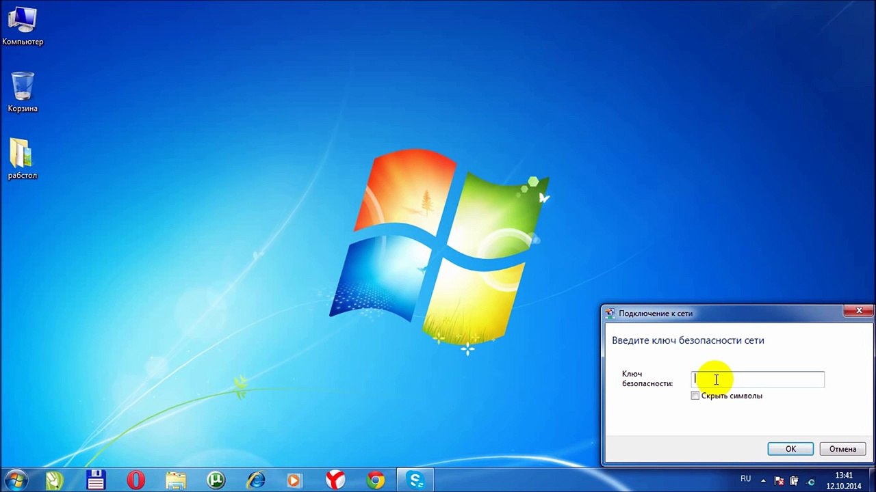Open the floppy disk taskbar program
Viewport: 876px width, 492px height.
[95, 480]
